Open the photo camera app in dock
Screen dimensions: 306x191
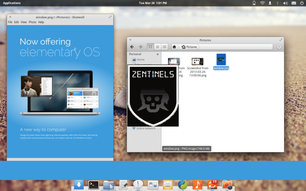click(x=227, y=185)
